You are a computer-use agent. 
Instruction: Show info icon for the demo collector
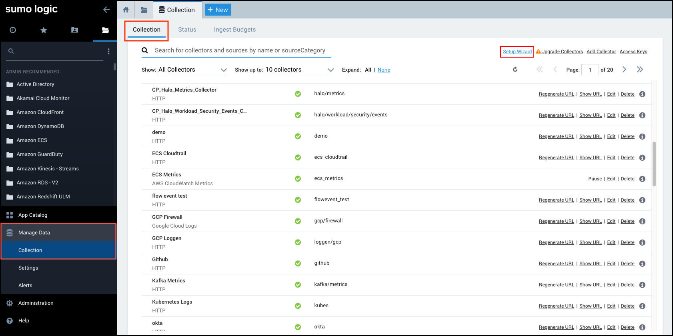642,136
